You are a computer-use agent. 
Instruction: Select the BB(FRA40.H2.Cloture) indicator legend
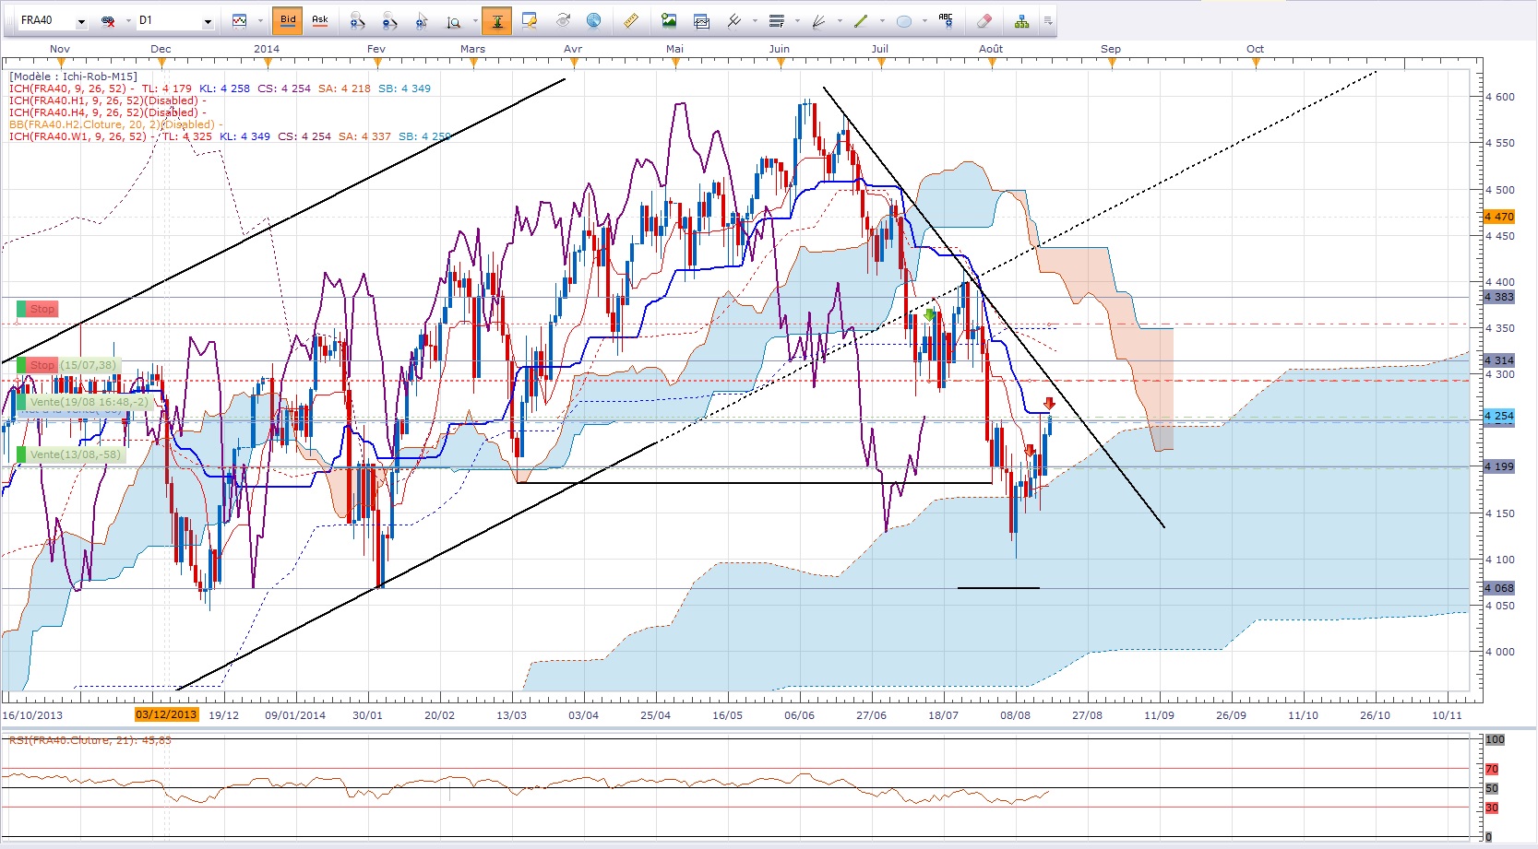coord(115,124)
